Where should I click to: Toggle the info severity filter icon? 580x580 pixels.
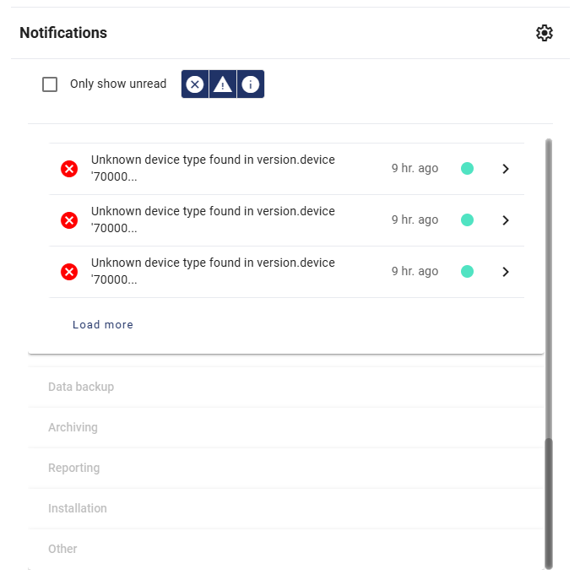[x=251, y=84]
